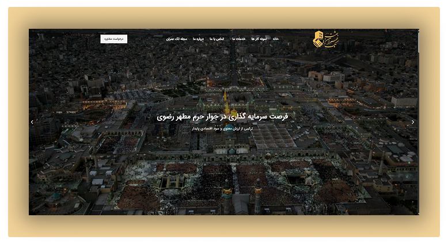The height and width of the screenshot is (244, 448).
Task: Click the headline فرصت سرمایه گذاری در جوار حرم
Action: (x=222, y=116)
